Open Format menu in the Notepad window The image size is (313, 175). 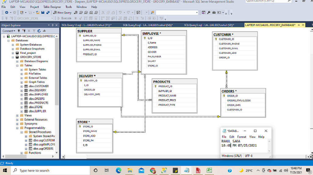241,137
